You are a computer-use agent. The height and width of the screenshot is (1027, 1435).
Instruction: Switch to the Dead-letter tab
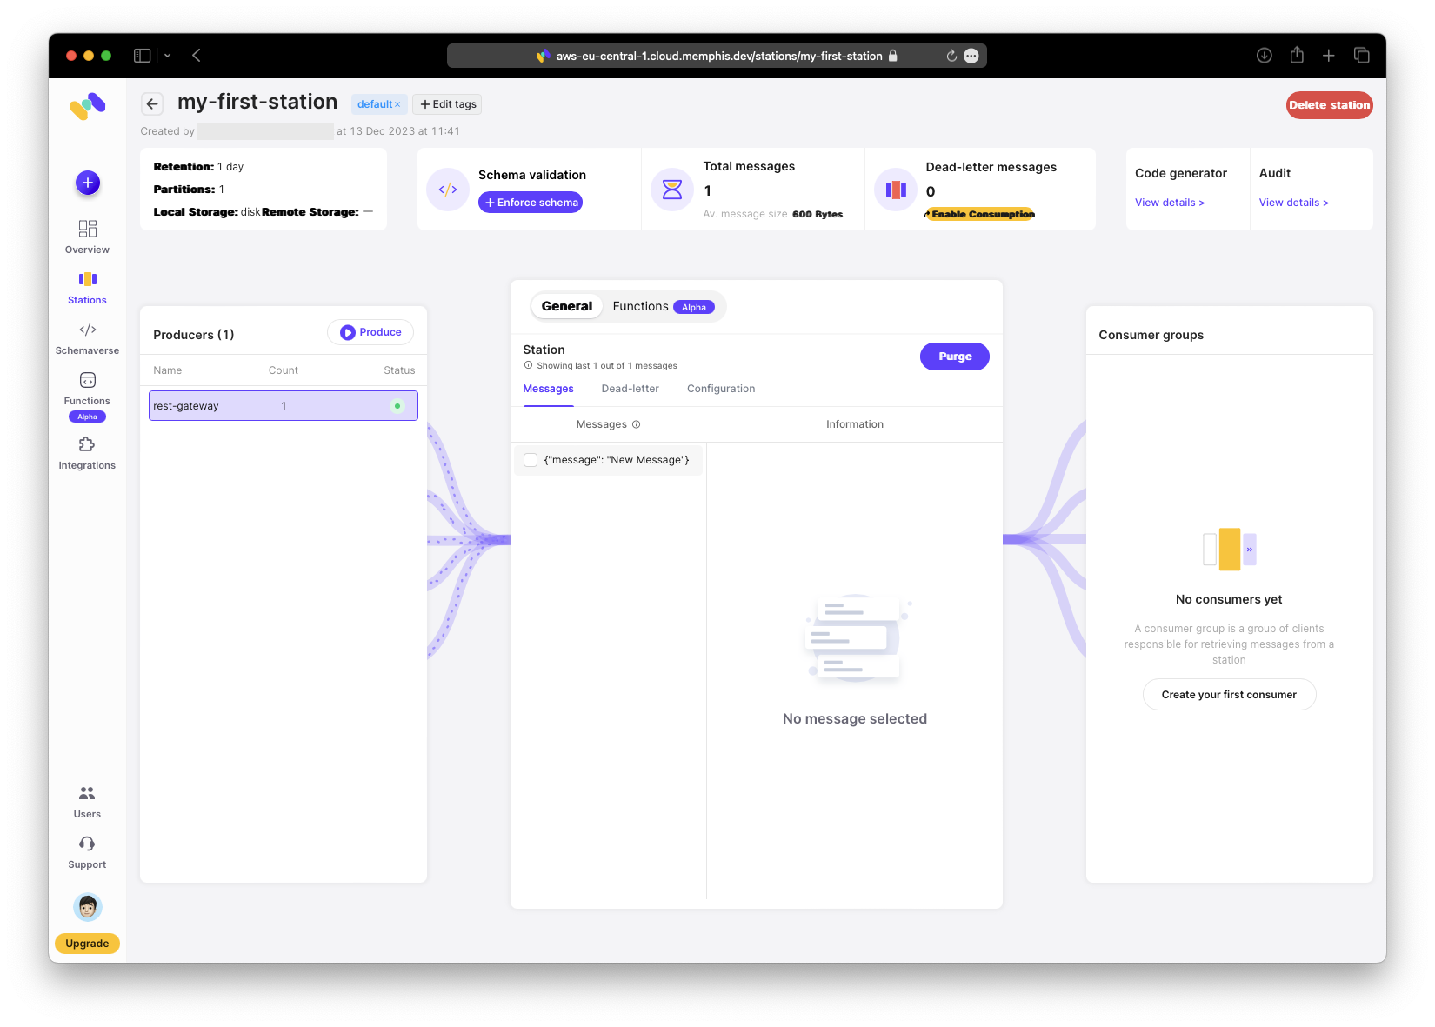pos(630,389)
